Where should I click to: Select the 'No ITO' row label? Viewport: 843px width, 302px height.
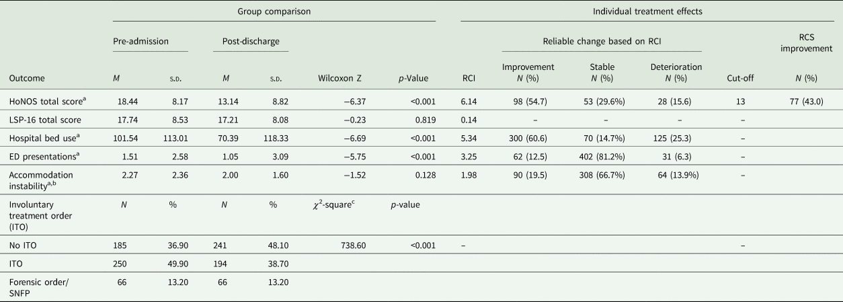22,246
